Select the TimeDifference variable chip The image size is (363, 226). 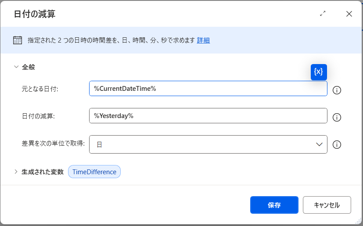94,172
